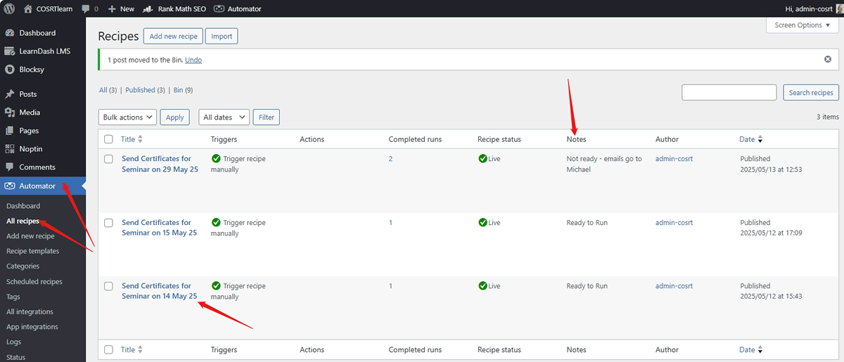Select All recipes in sidebar
Screen dimensions: 844x362
23,221
